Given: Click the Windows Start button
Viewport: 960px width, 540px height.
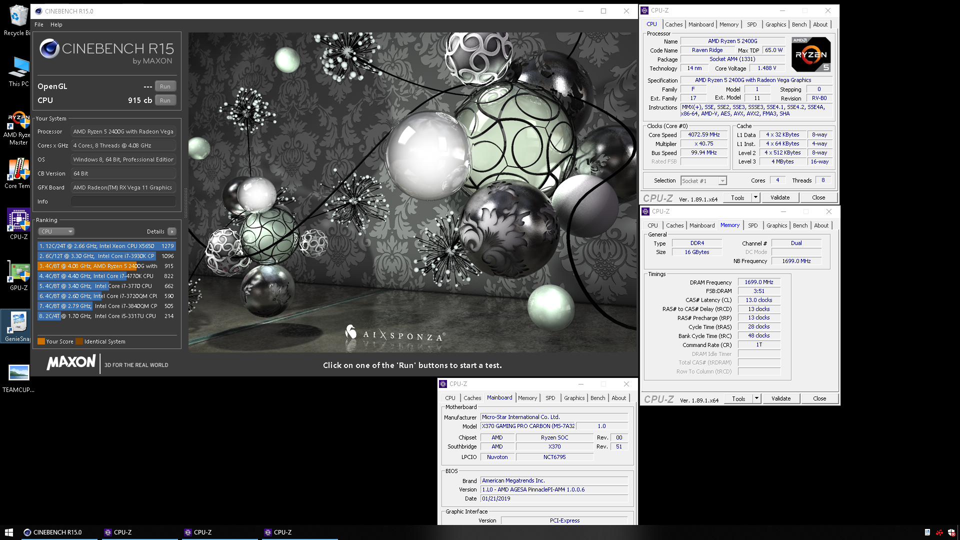Looking at the screenshot, I should coord(8,532).
